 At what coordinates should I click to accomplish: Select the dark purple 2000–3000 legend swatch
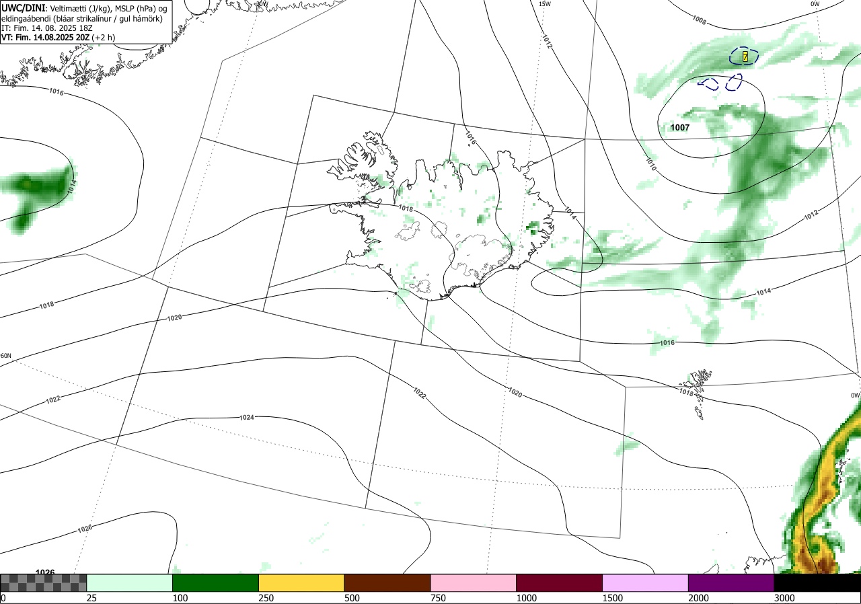pos(731,582)
